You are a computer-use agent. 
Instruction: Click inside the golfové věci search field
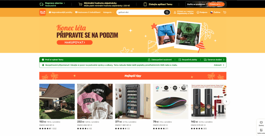point(140,12)
